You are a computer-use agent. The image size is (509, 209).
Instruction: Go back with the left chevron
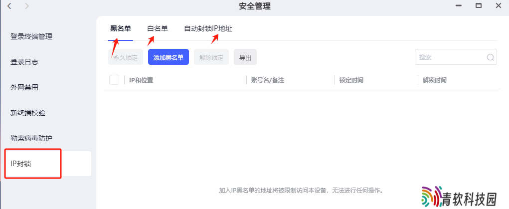coord(9,6)
